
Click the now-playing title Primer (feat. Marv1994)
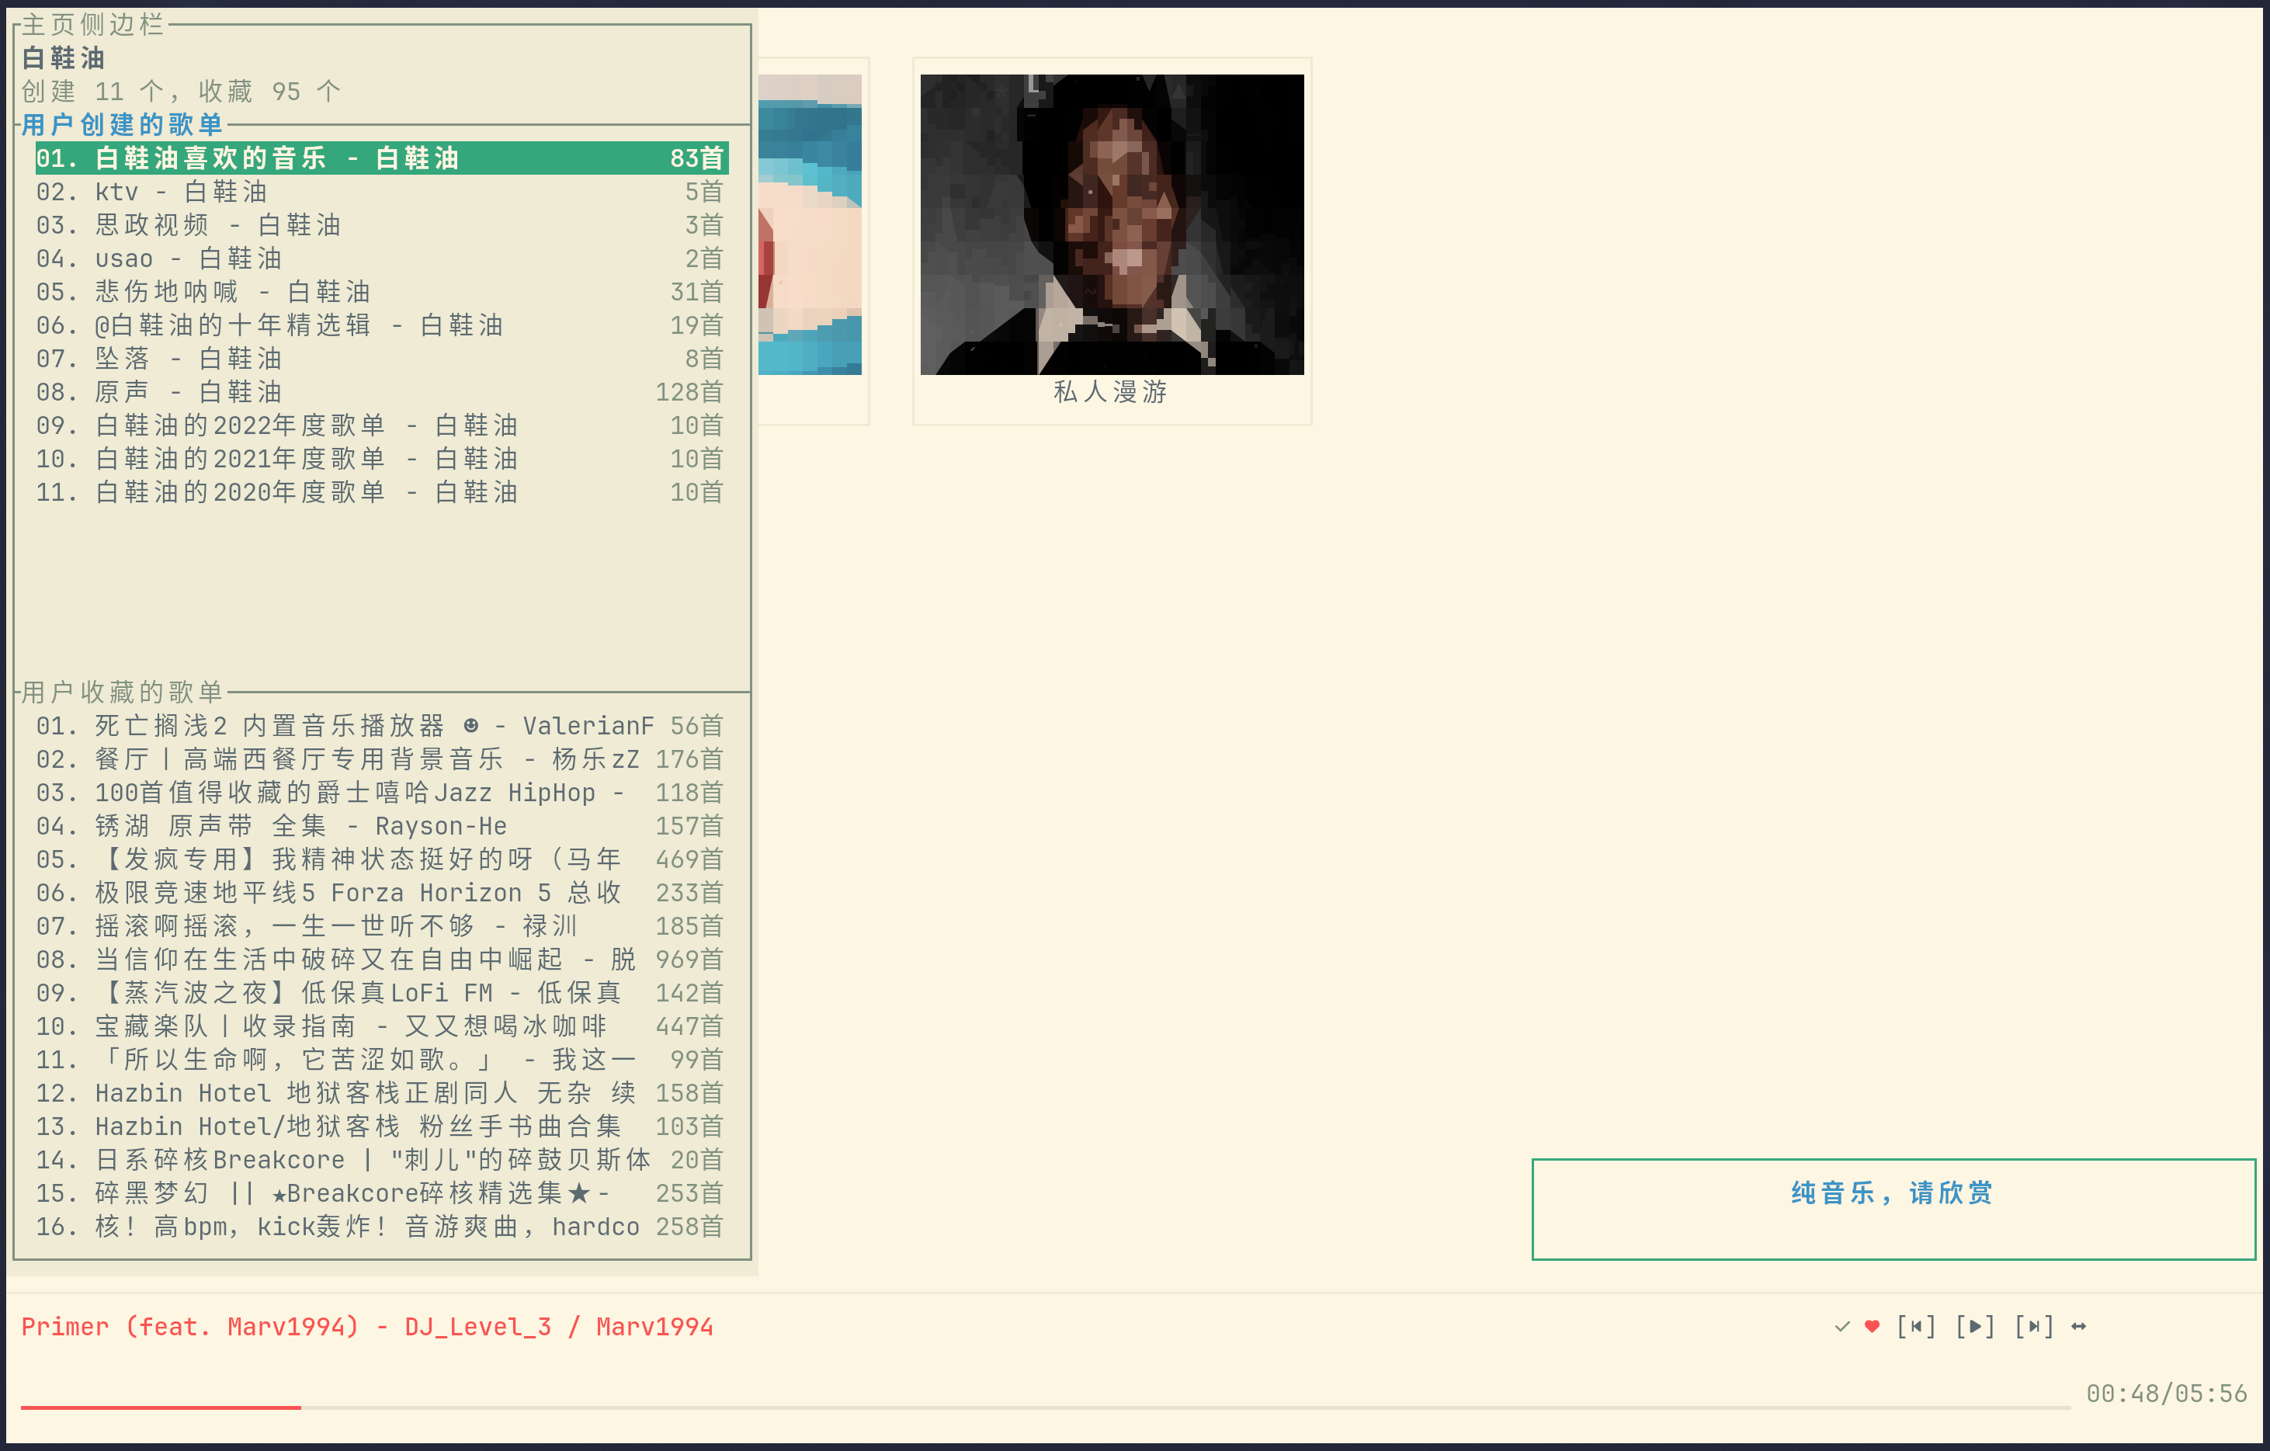190,1327
